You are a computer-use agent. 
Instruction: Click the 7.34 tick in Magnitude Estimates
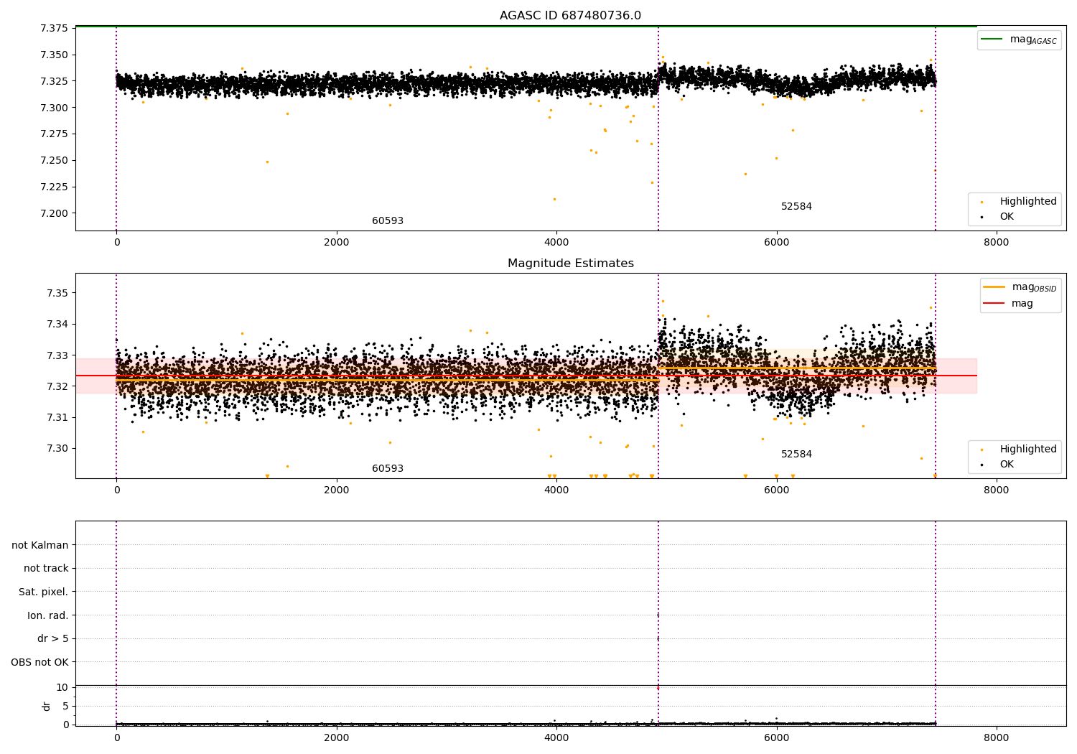(x=57, y=325)
